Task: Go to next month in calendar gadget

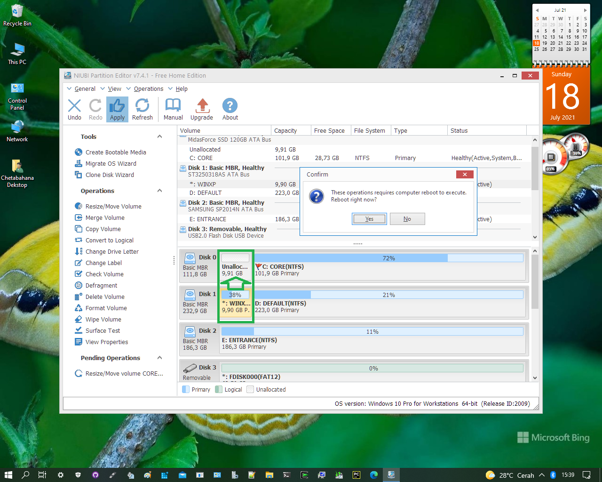Action: [585, 10]
